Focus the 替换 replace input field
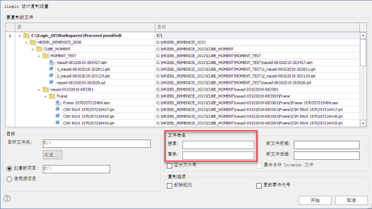 point(218,156)
